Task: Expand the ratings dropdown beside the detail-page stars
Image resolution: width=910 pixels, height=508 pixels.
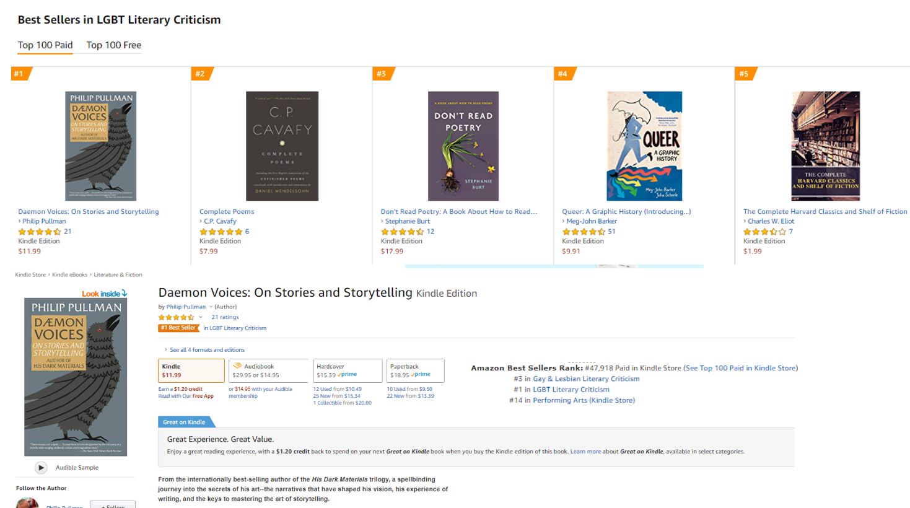Action: [x=200, y=317]
